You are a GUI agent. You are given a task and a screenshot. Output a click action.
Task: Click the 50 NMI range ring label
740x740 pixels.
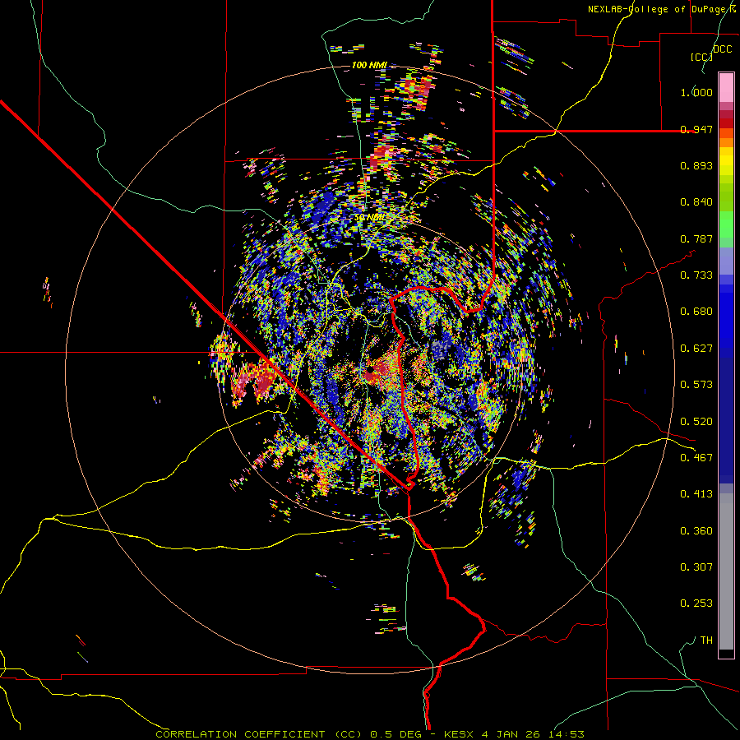pos(369,218)
